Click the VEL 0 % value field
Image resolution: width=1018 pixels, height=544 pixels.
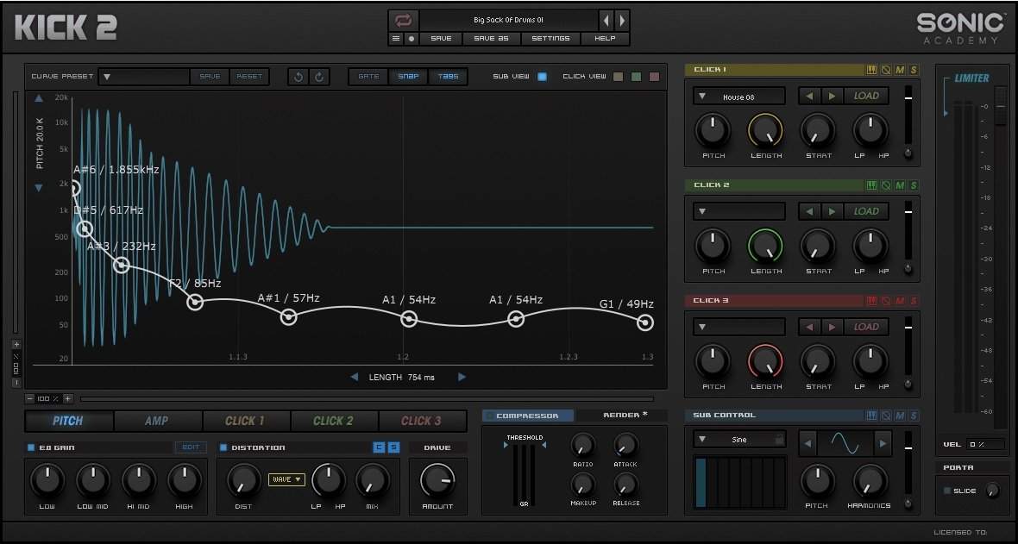(x=985, y=445)
